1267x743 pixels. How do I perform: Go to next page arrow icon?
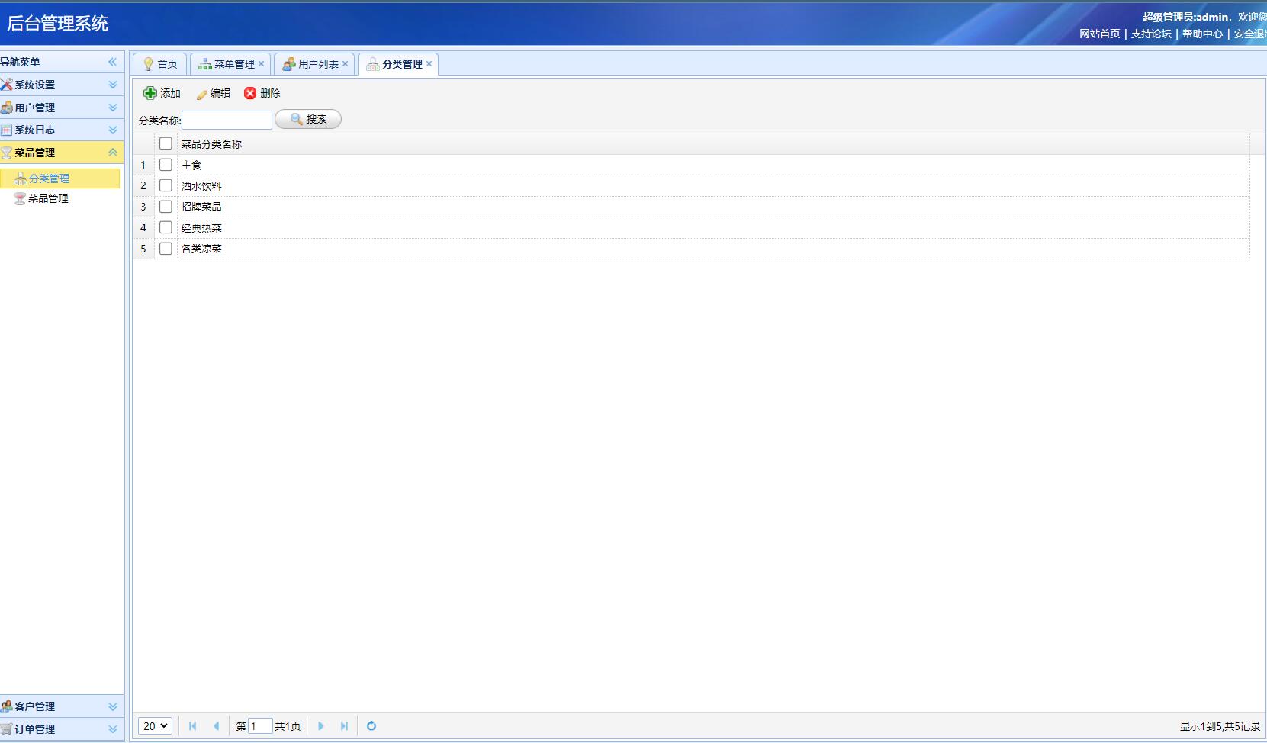coord(321,726)
